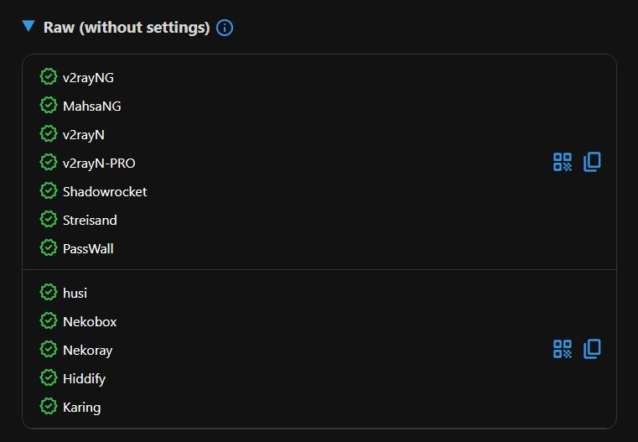This screenshot has width=638, height=442.
Task: Click the green check badge beside Hiddify
Action: click(x=49, y=378)
